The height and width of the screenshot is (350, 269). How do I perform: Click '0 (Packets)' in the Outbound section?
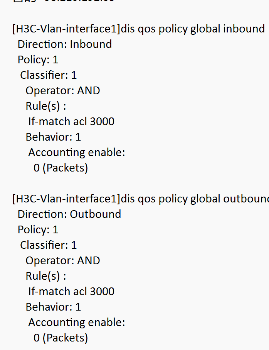61,338
